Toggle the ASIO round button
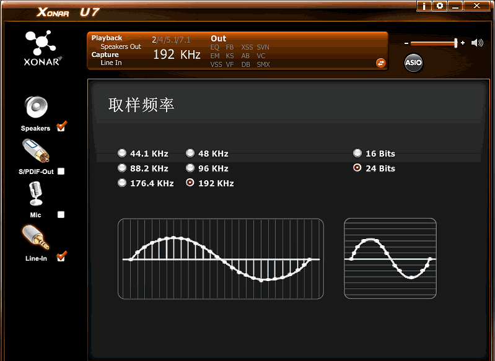 point(413,63)
